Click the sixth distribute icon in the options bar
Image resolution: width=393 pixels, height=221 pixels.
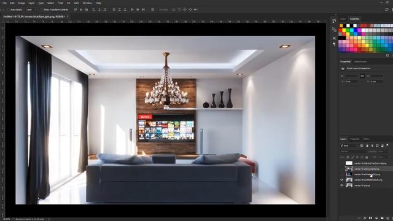pyautogui.click(x=143, y=10)
